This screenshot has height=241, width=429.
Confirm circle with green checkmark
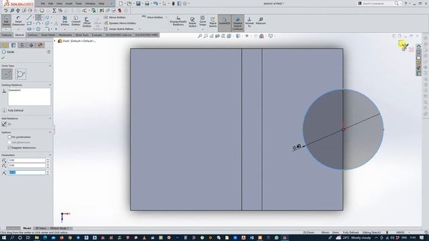3,58
